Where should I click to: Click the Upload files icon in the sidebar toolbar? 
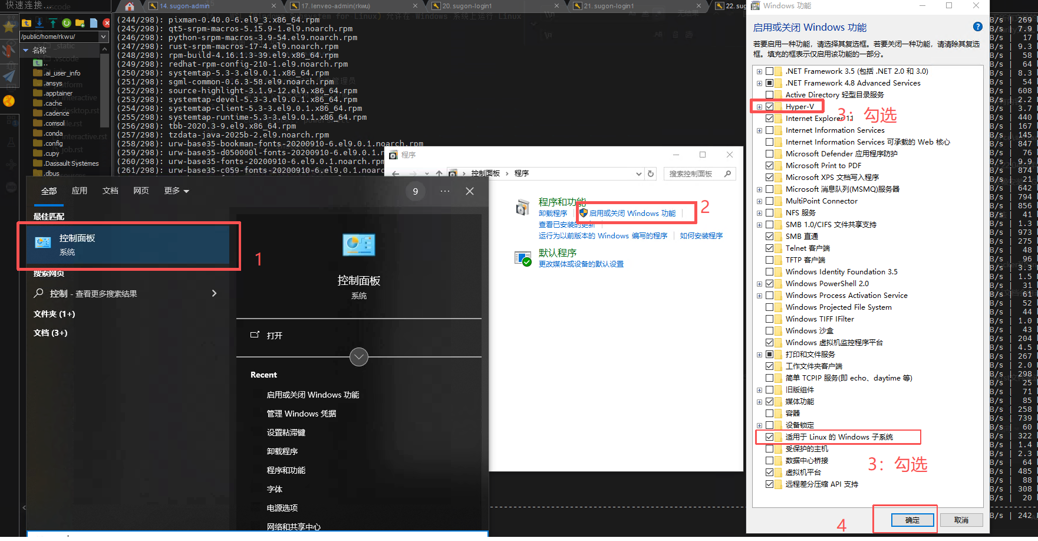coord(53,23)
